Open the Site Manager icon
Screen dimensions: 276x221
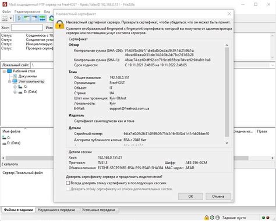(x=5, y=19)
